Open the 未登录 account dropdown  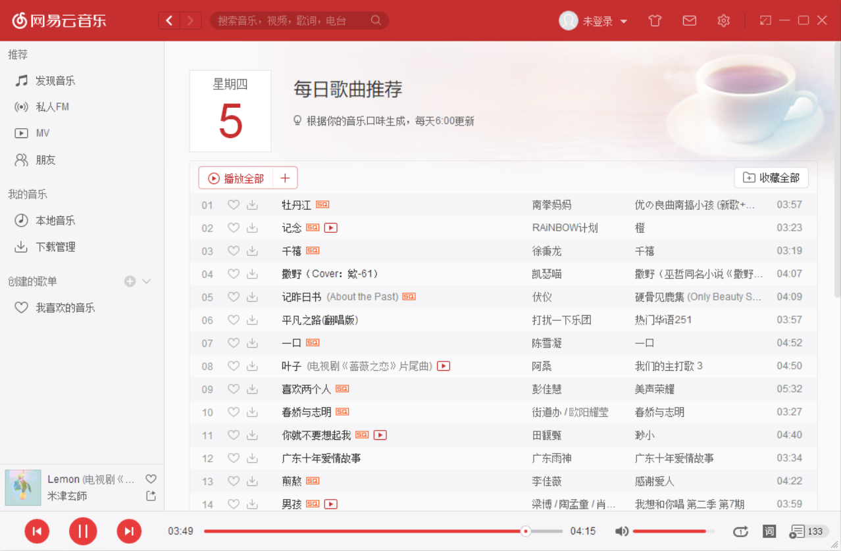593,21
